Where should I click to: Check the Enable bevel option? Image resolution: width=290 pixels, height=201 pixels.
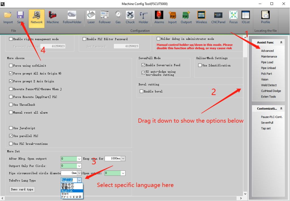142,91
